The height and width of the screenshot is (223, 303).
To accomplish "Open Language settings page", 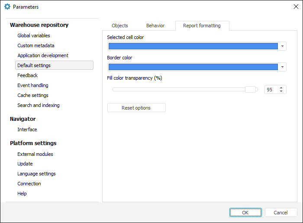I will click(36, 174).
